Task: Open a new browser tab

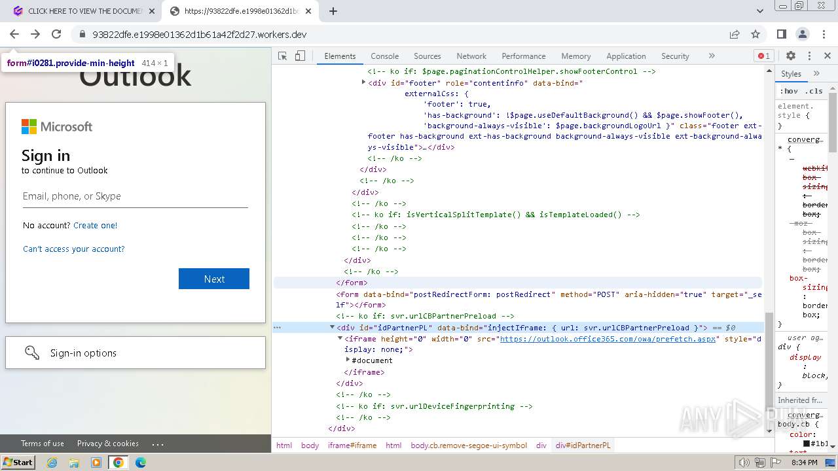Action: [333, 11]
